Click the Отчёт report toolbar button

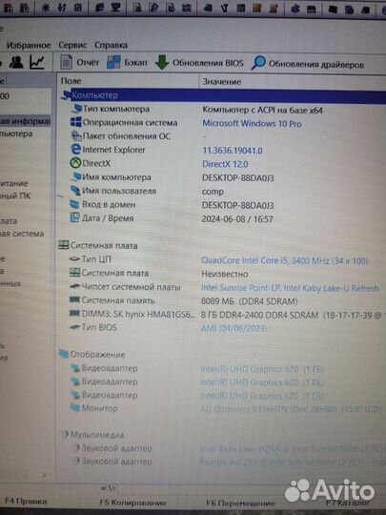point(79,62)
